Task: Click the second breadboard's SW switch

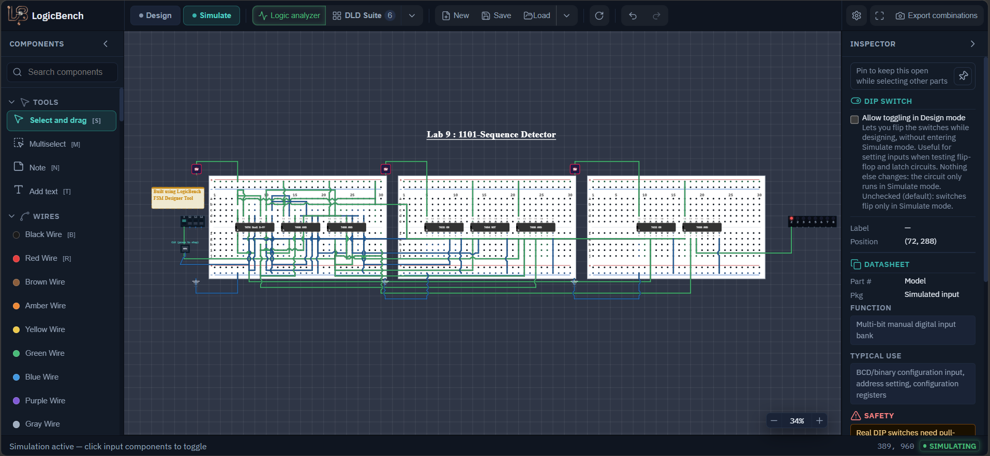Action: pos(386,169)
